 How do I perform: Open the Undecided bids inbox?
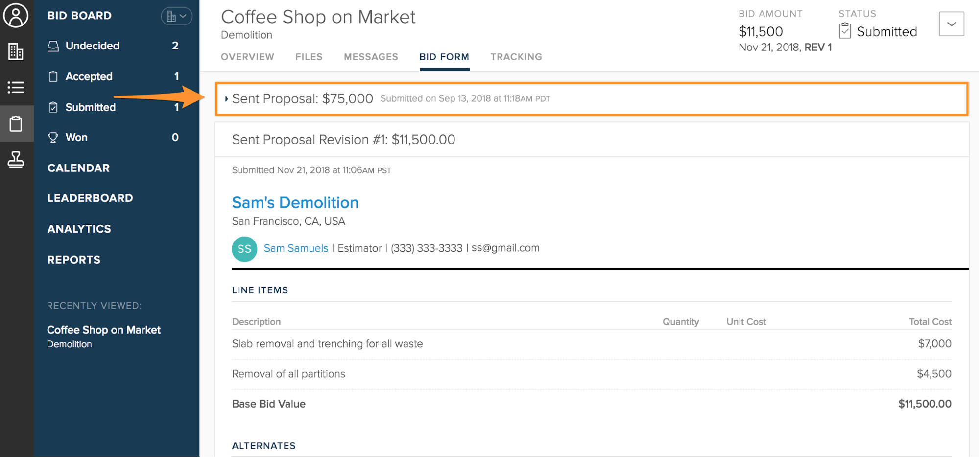coord(92,46)
